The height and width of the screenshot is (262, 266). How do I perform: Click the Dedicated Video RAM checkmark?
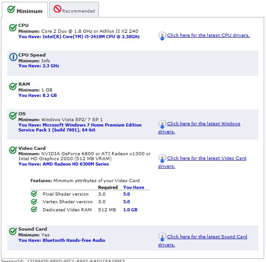pos(34,210)
